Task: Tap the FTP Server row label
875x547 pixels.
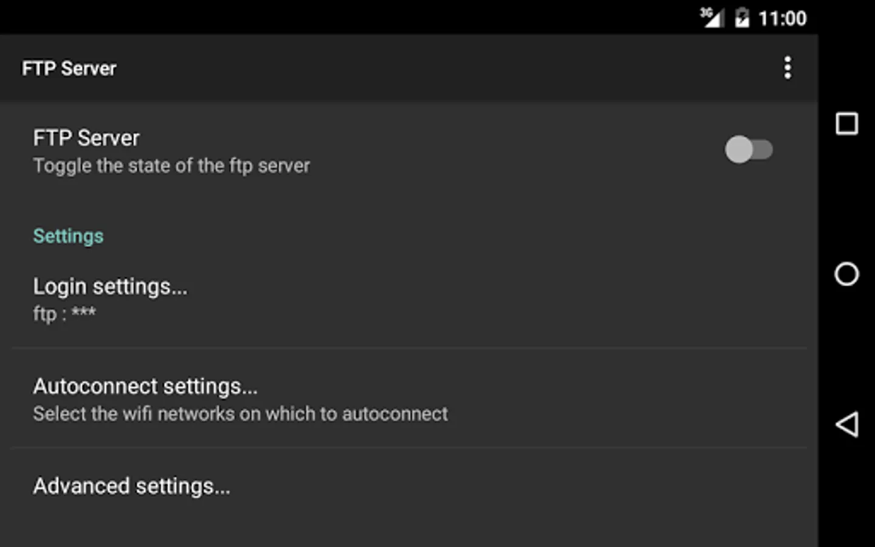Action: (86, 138)
